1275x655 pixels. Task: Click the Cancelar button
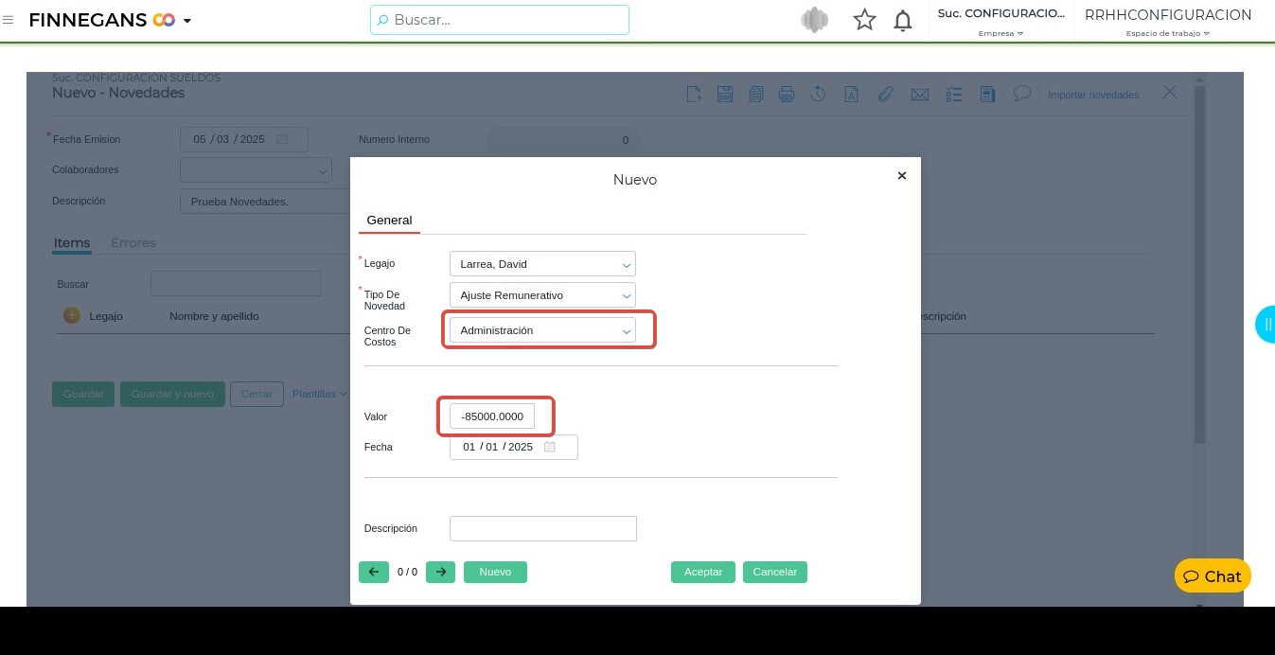tap(775, 572)
